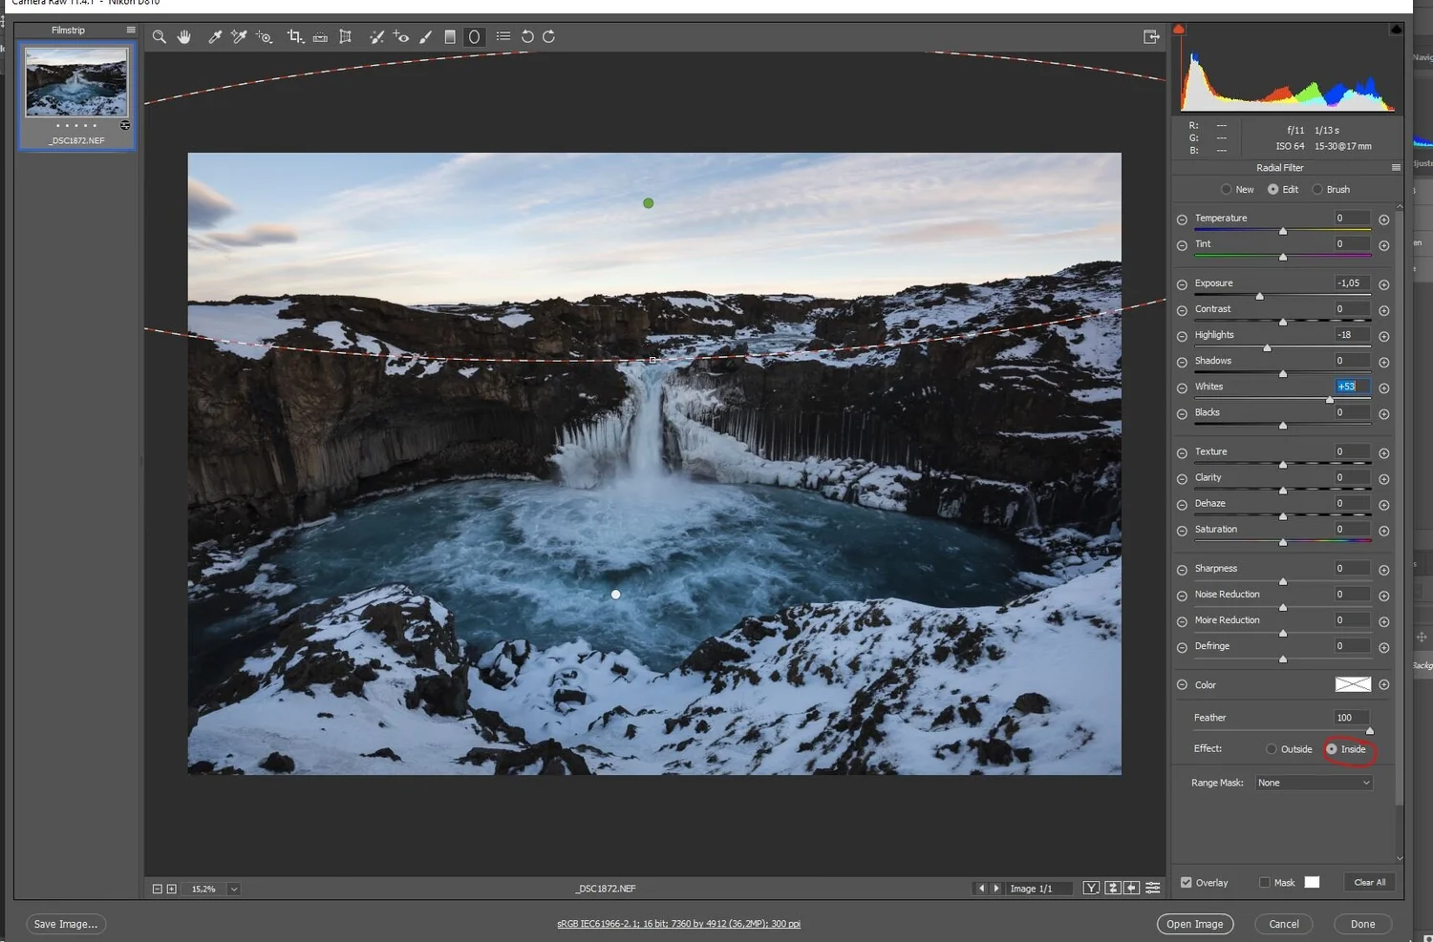
Task: Rotate the image counterclockwise
Action: [x=527, y=37]
